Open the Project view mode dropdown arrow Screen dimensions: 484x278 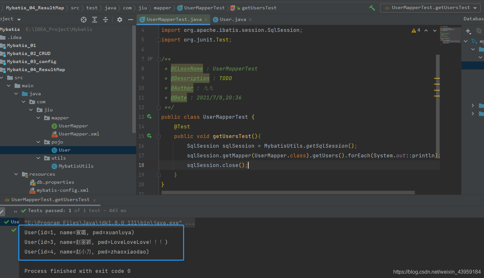[19, 20]
